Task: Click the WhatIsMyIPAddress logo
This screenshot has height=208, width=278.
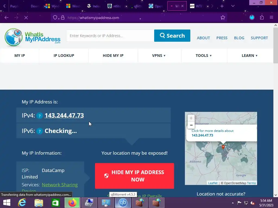Action: pos(33,37)
